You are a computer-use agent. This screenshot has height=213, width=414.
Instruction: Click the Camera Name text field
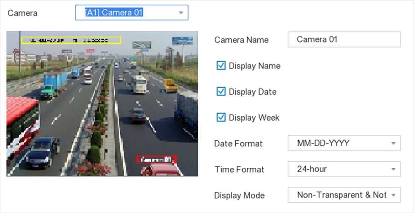[x=344, y=40]
